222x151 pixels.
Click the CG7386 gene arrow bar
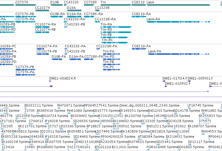point(89,5)
